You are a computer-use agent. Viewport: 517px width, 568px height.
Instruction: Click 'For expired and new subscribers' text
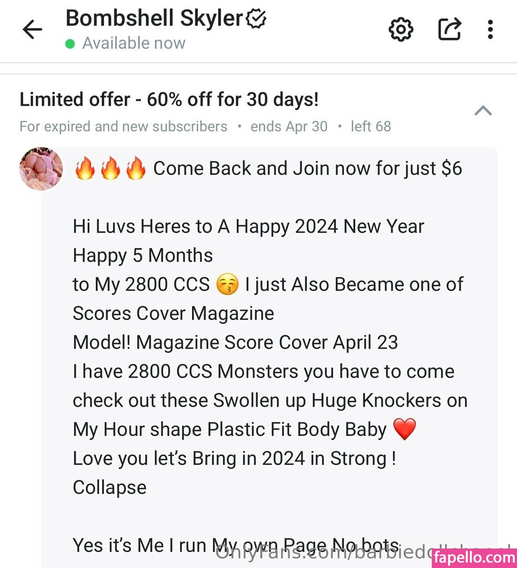pyautogui.click(x=124, y=127)
